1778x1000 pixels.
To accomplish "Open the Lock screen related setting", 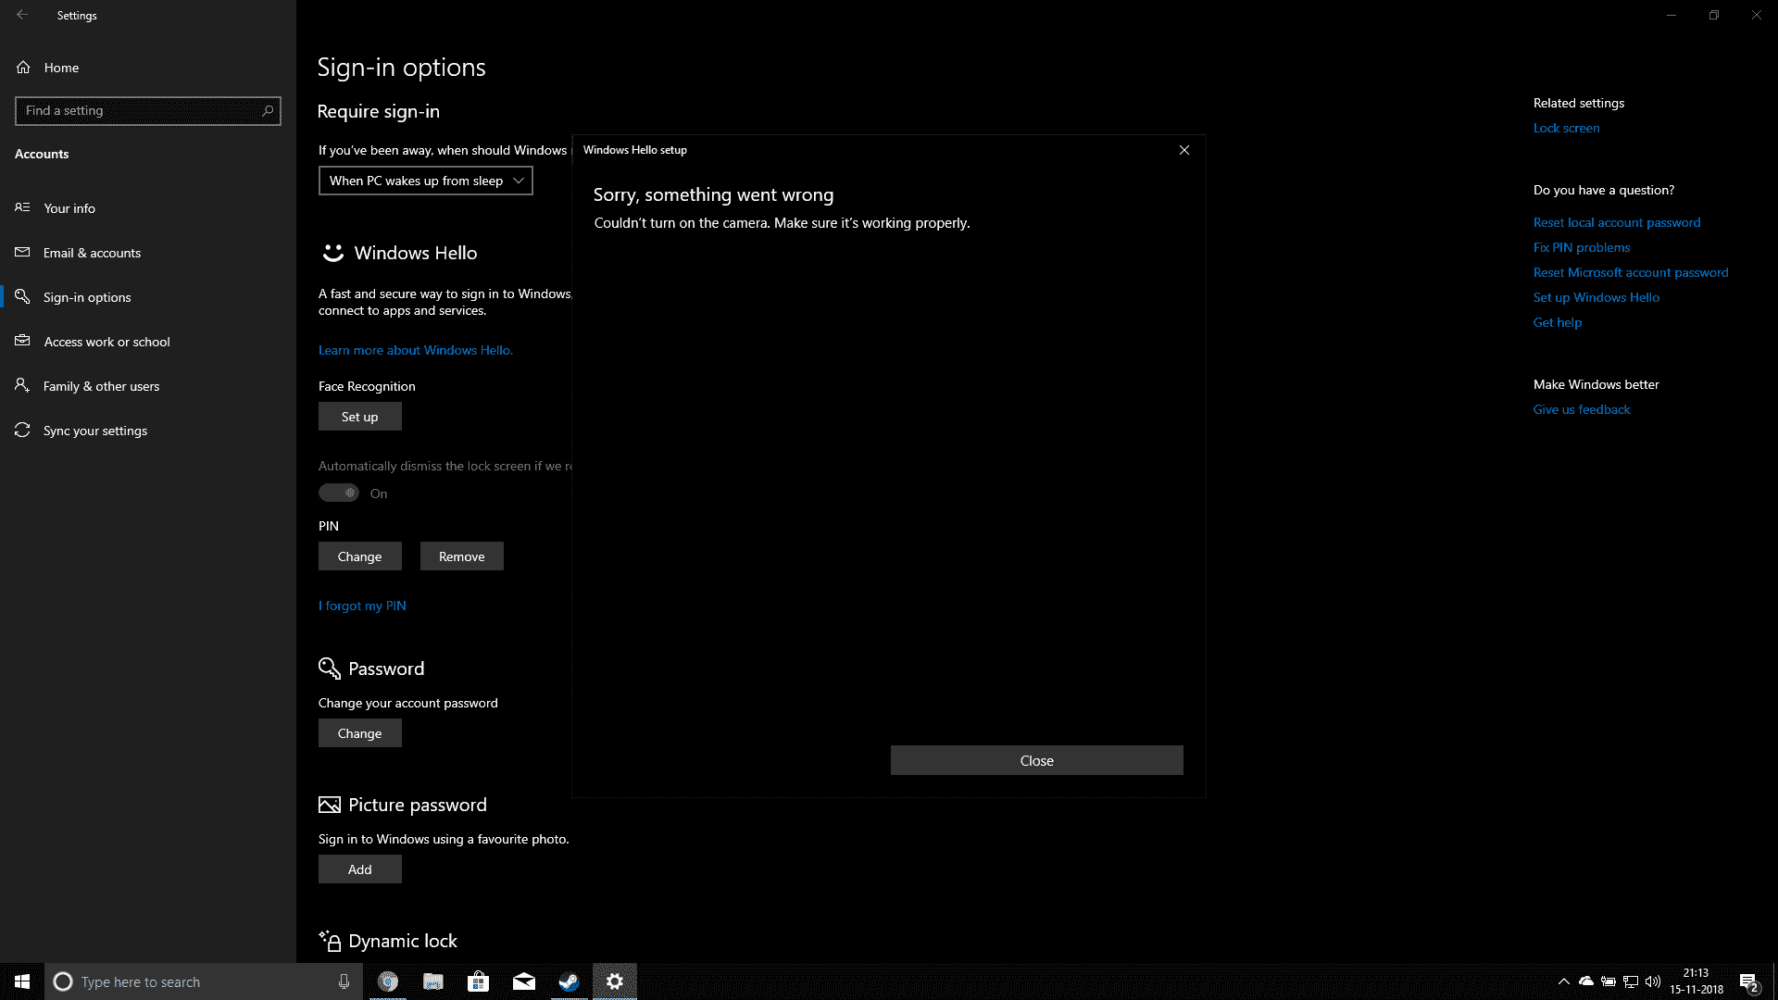I will pos(1566,128).
